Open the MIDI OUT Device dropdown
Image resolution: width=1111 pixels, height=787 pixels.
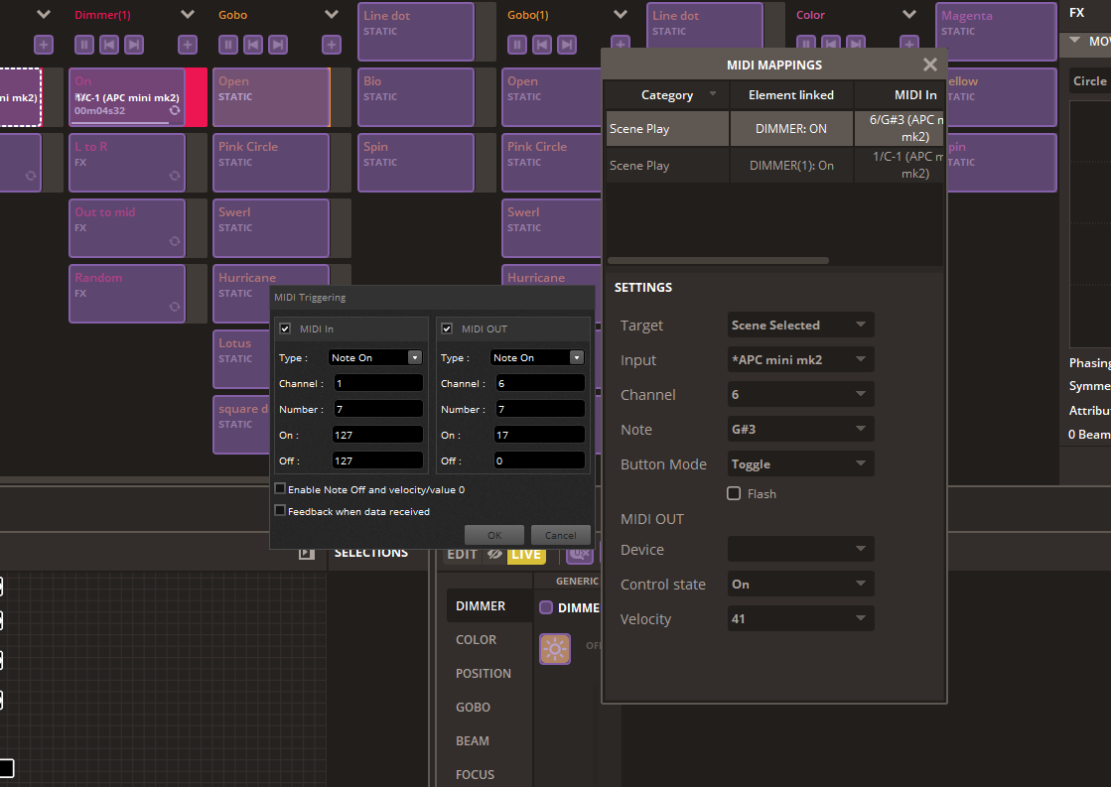(800, 549)
